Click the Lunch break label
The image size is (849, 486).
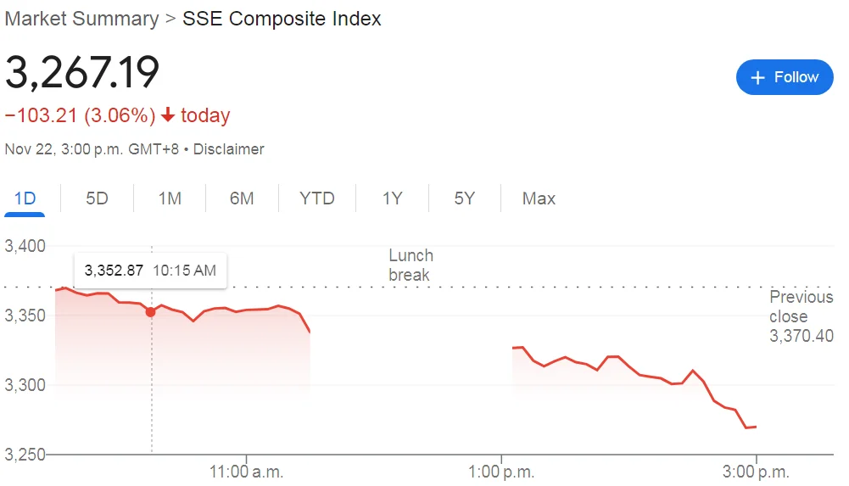pos(411,265)
